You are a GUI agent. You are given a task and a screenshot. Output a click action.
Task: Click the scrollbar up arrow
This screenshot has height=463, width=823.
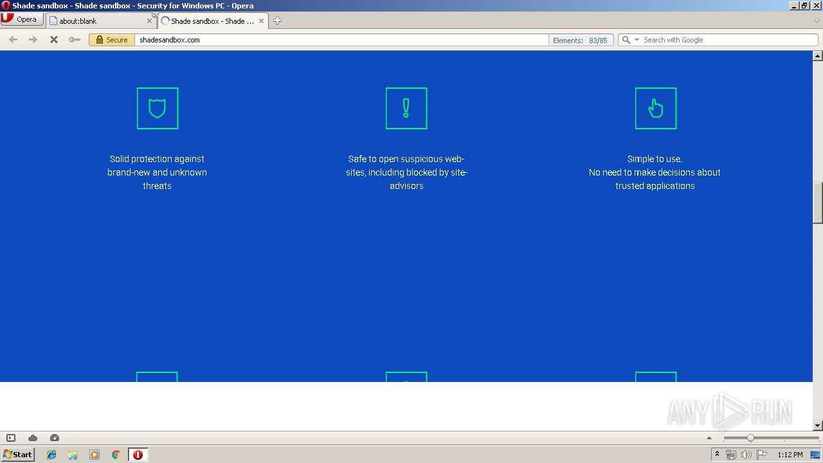tap(818, 55)
